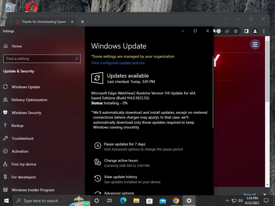Viewport: 275px width, 206px height.
Task: Go to Activation settings
Action: (20, 151)
